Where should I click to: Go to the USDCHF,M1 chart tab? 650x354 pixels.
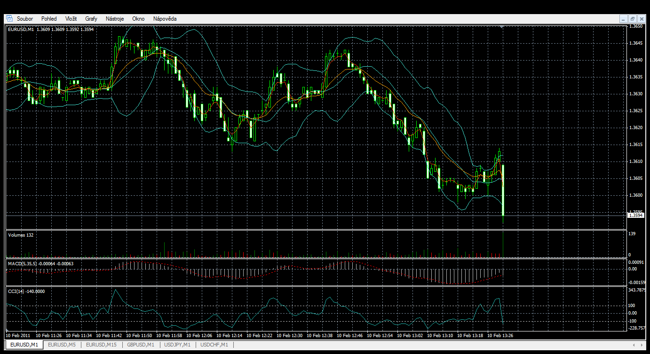[214, 345]
